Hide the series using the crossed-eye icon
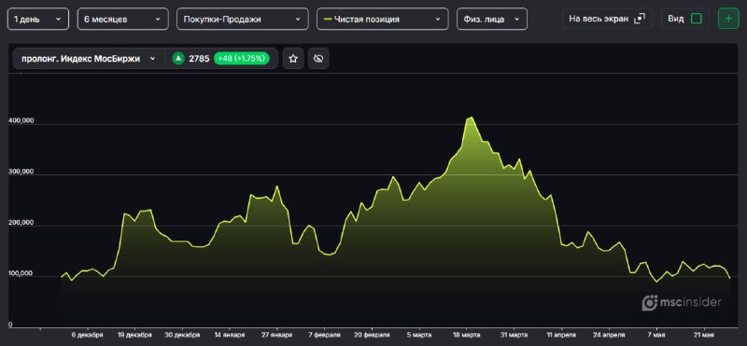Viewport: 747px width, 346px height. (318, 59)
